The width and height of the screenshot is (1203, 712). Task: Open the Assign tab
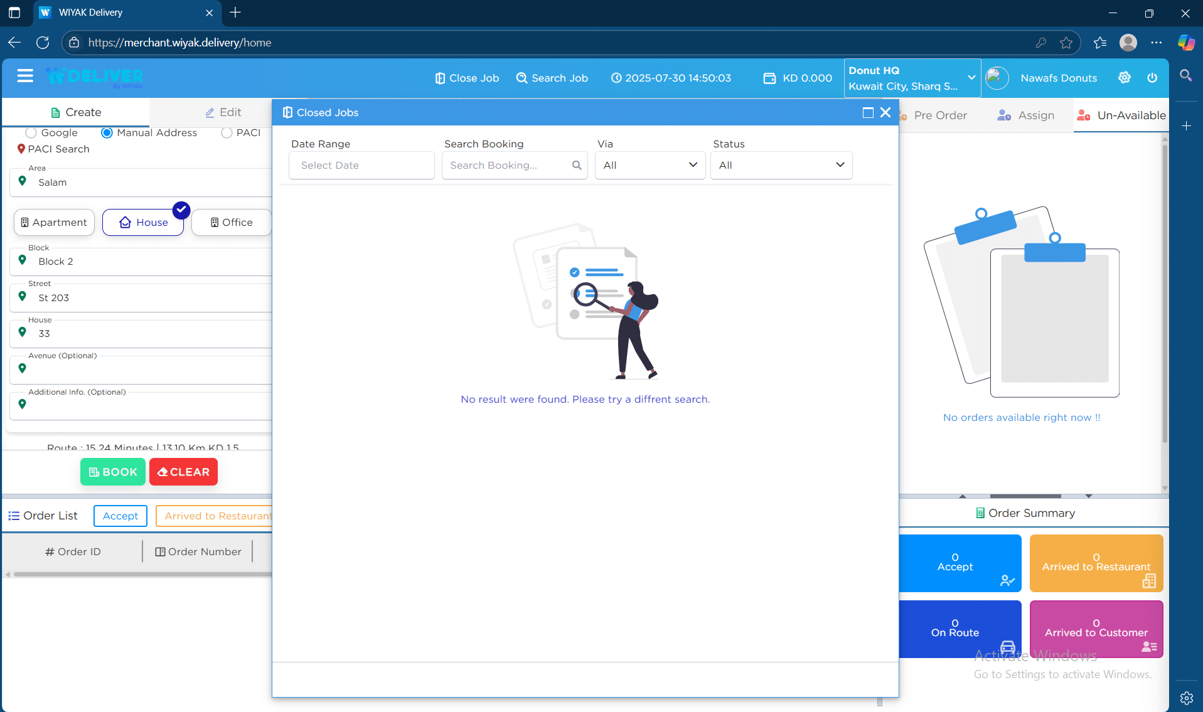[1026, 115]
